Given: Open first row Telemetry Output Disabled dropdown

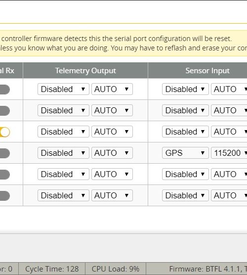Looking at the screenshot, I should coord(63,89).
